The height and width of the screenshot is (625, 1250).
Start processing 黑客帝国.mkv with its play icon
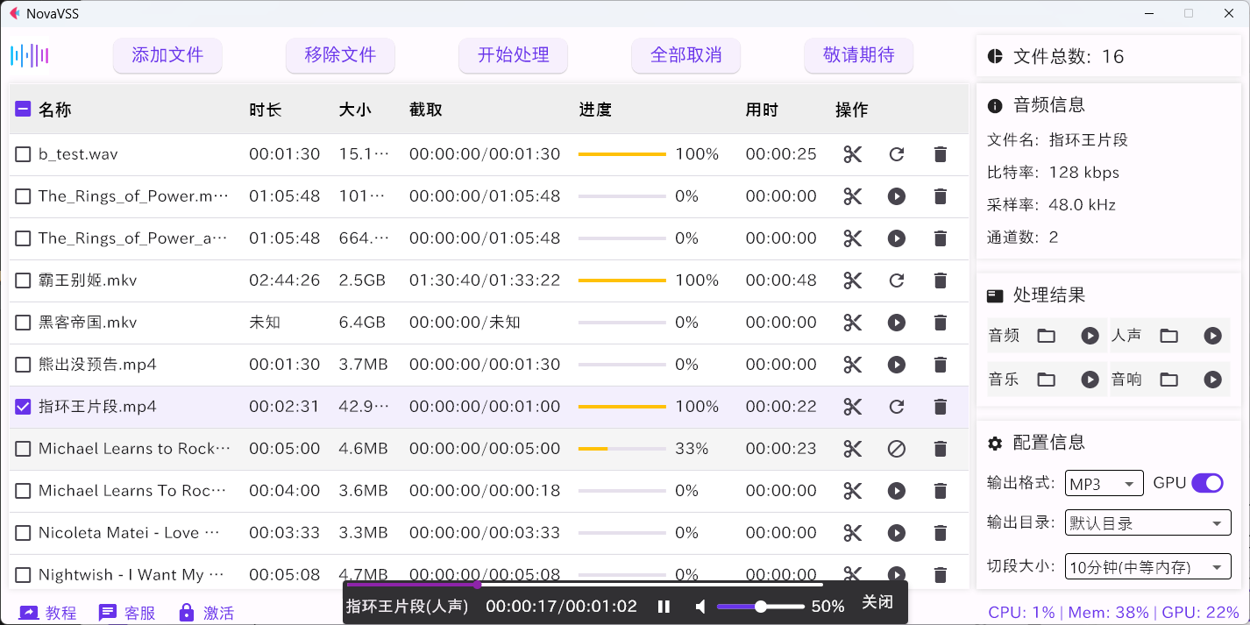click(x=896, y=323)
